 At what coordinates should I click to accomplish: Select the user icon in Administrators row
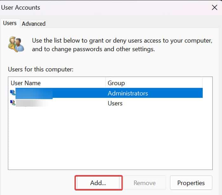click(13, 92)
